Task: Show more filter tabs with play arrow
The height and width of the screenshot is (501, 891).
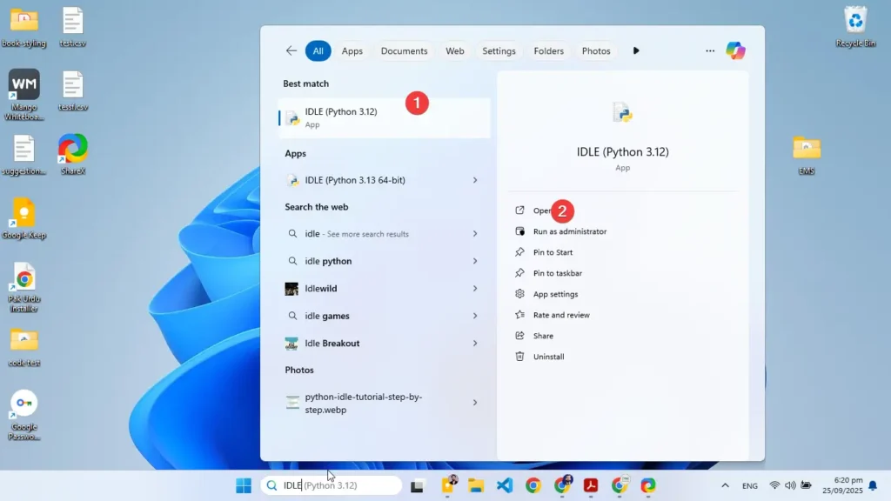Action: (x=636, y=51)
